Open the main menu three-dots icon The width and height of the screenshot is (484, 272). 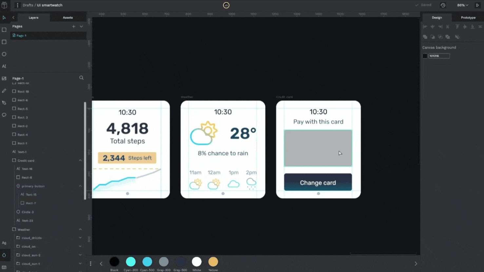(17, 5)
